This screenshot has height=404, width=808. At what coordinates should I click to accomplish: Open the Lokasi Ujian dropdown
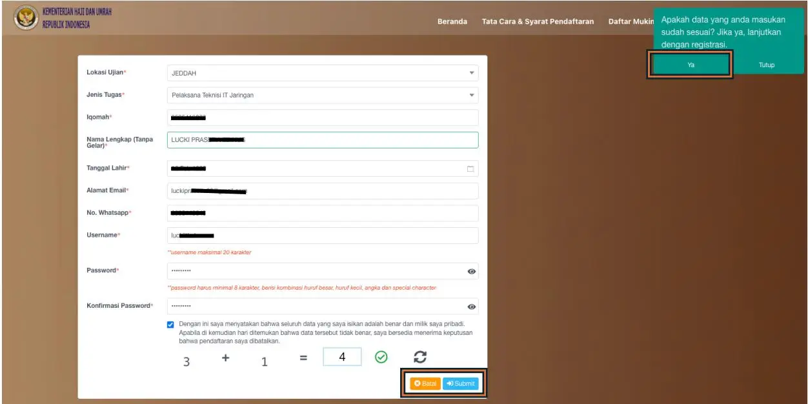(322, 73)
